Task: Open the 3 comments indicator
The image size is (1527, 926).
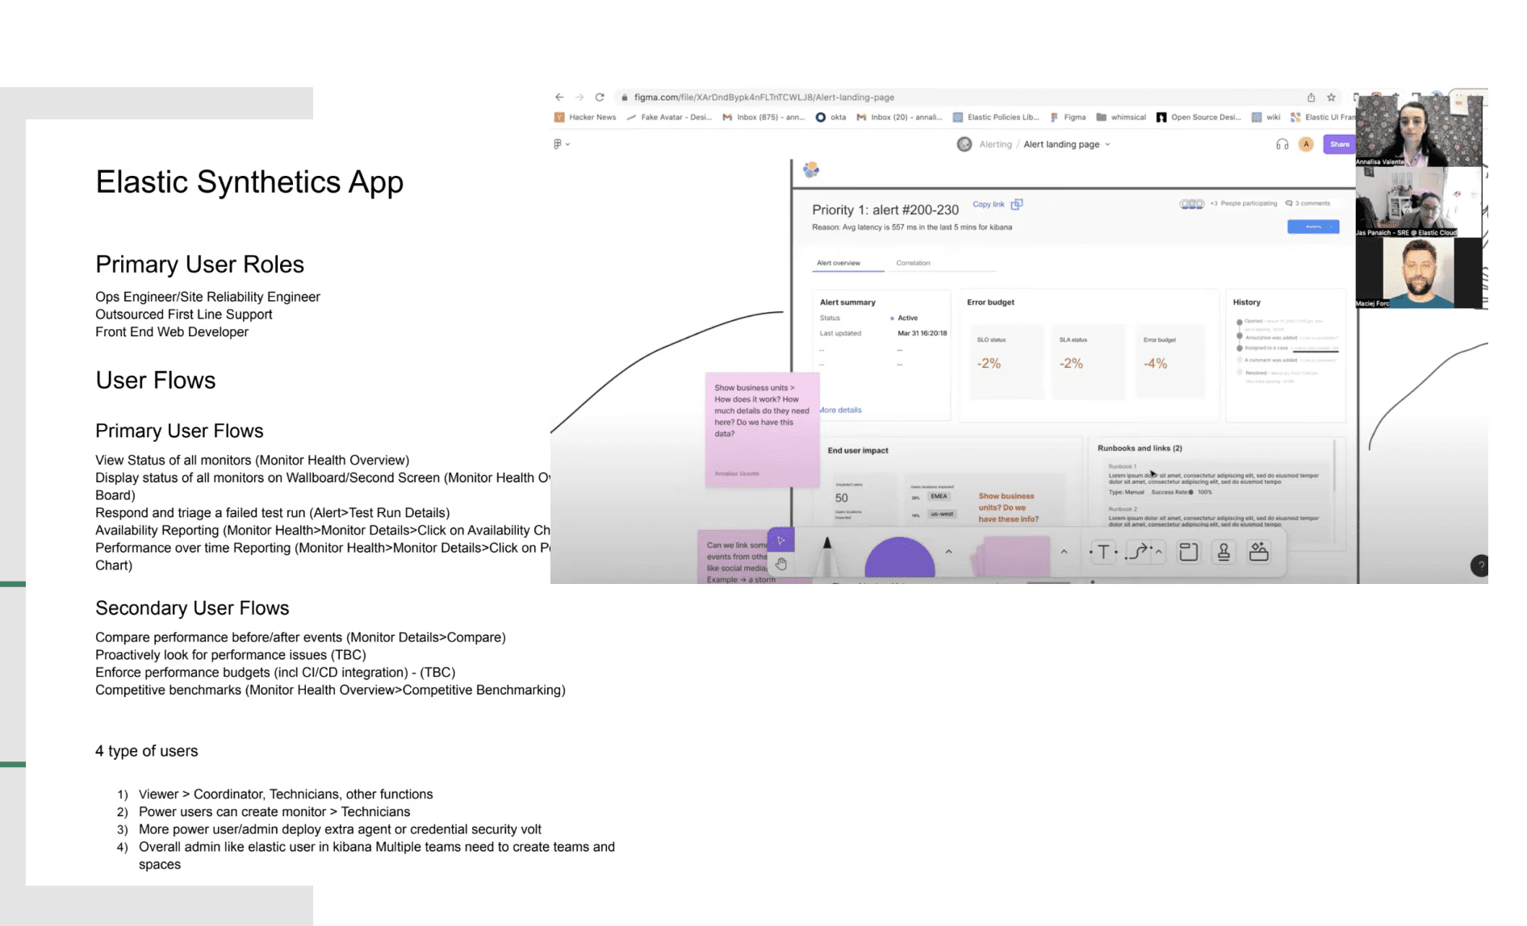Action: point(1307,203)
